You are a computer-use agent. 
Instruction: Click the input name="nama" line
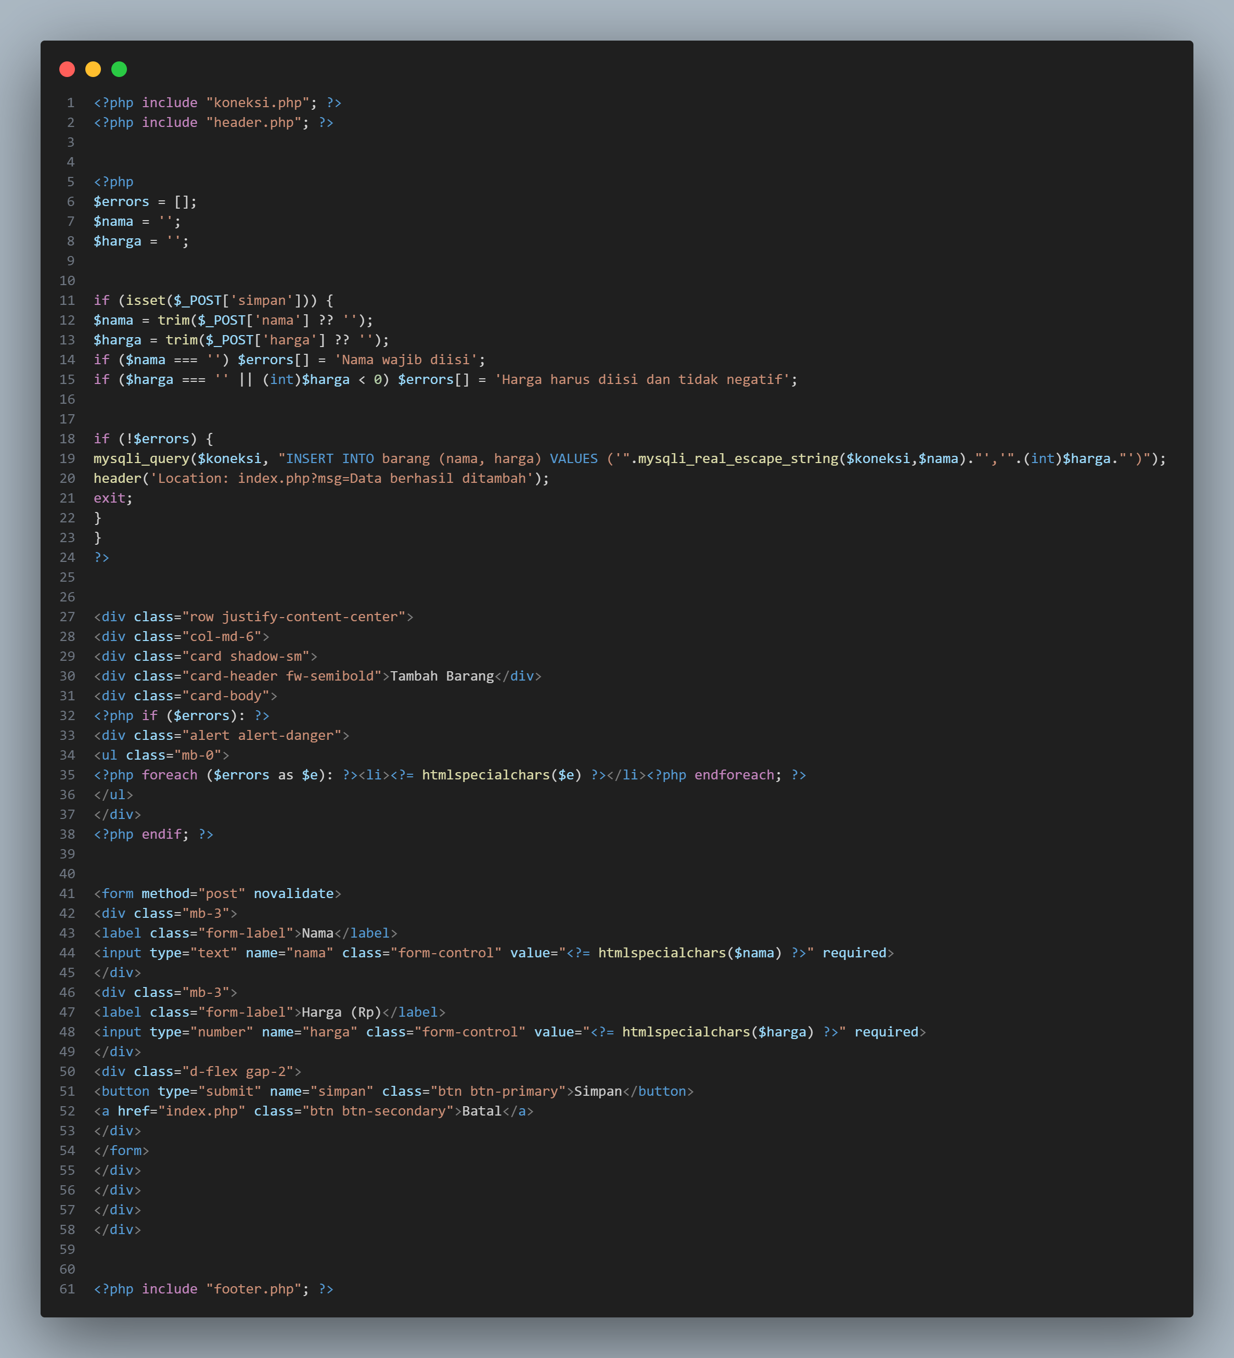[x=494, y=953]
